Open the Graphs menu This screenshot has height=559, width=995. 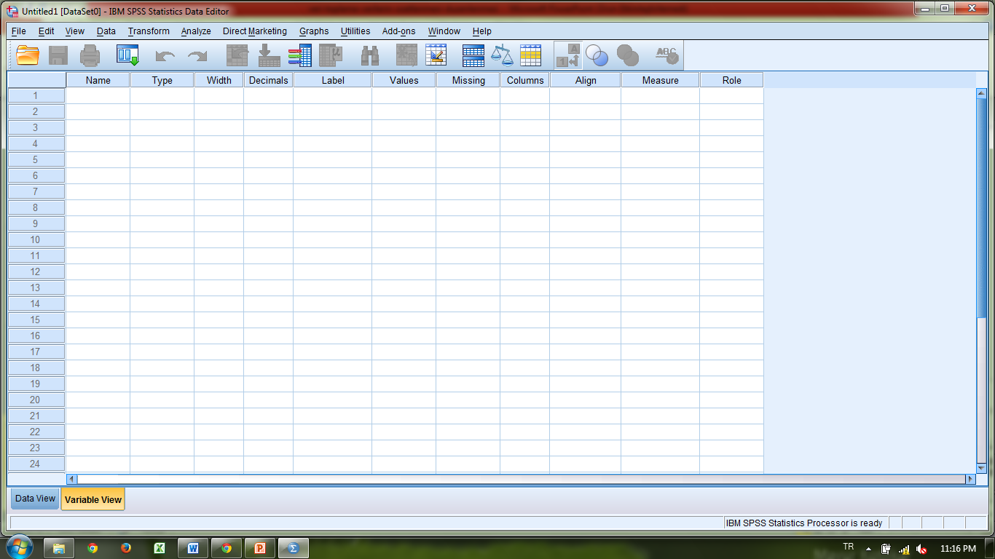pos(314,31)
